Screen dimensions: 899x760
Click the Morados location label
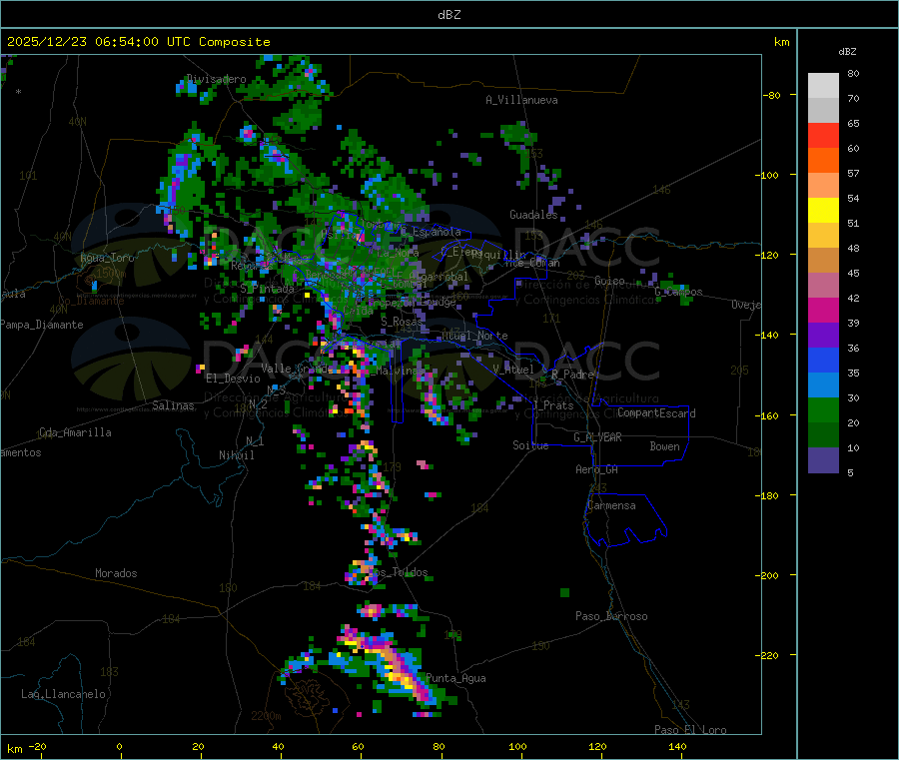pos(116,573)
